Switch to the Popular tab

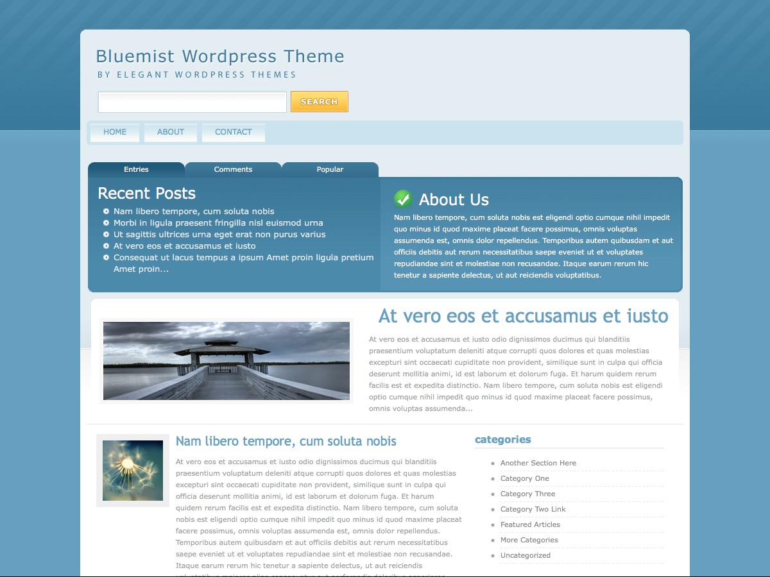coord(330,169)
